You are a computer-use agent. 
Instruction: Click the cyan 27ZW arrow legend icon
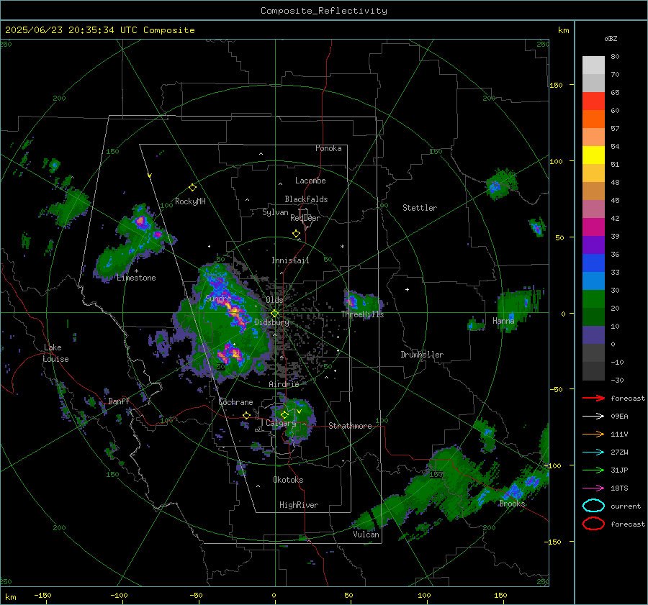click(593, 452)
